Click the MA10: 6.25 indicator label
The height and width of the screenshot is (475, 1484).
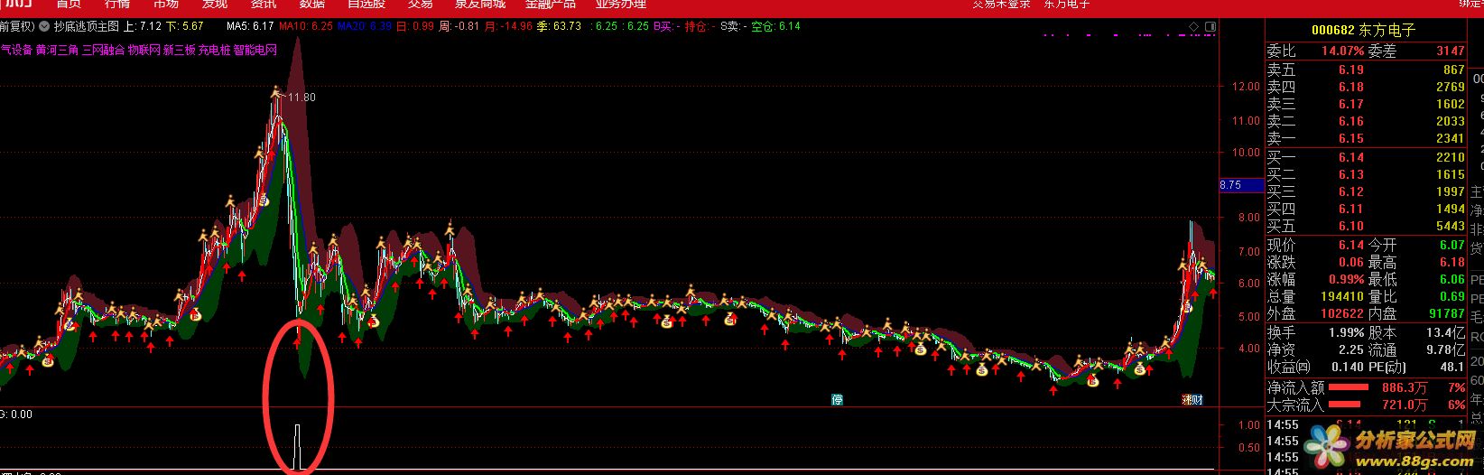[x=306, y=26]
